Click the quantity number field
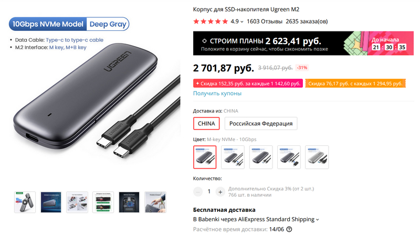 (209, 191)
